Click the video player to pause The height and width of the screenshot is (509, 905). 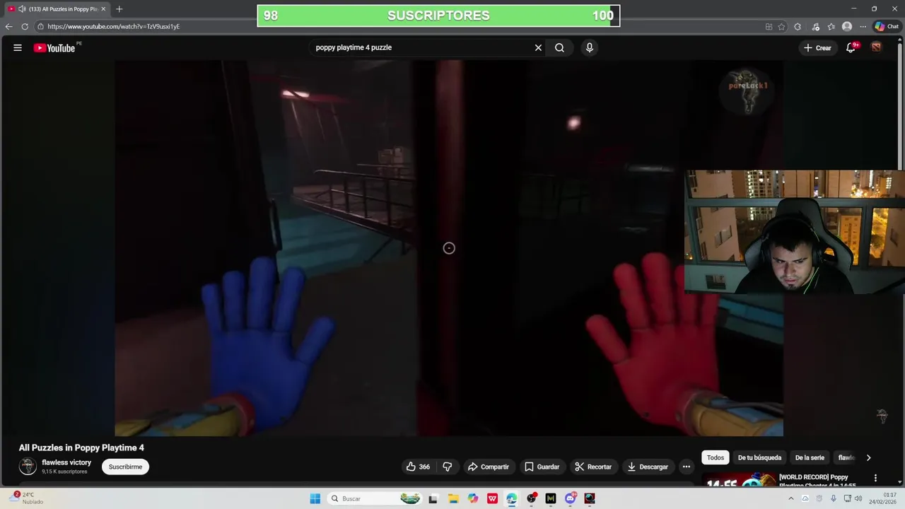coord(449,247)
